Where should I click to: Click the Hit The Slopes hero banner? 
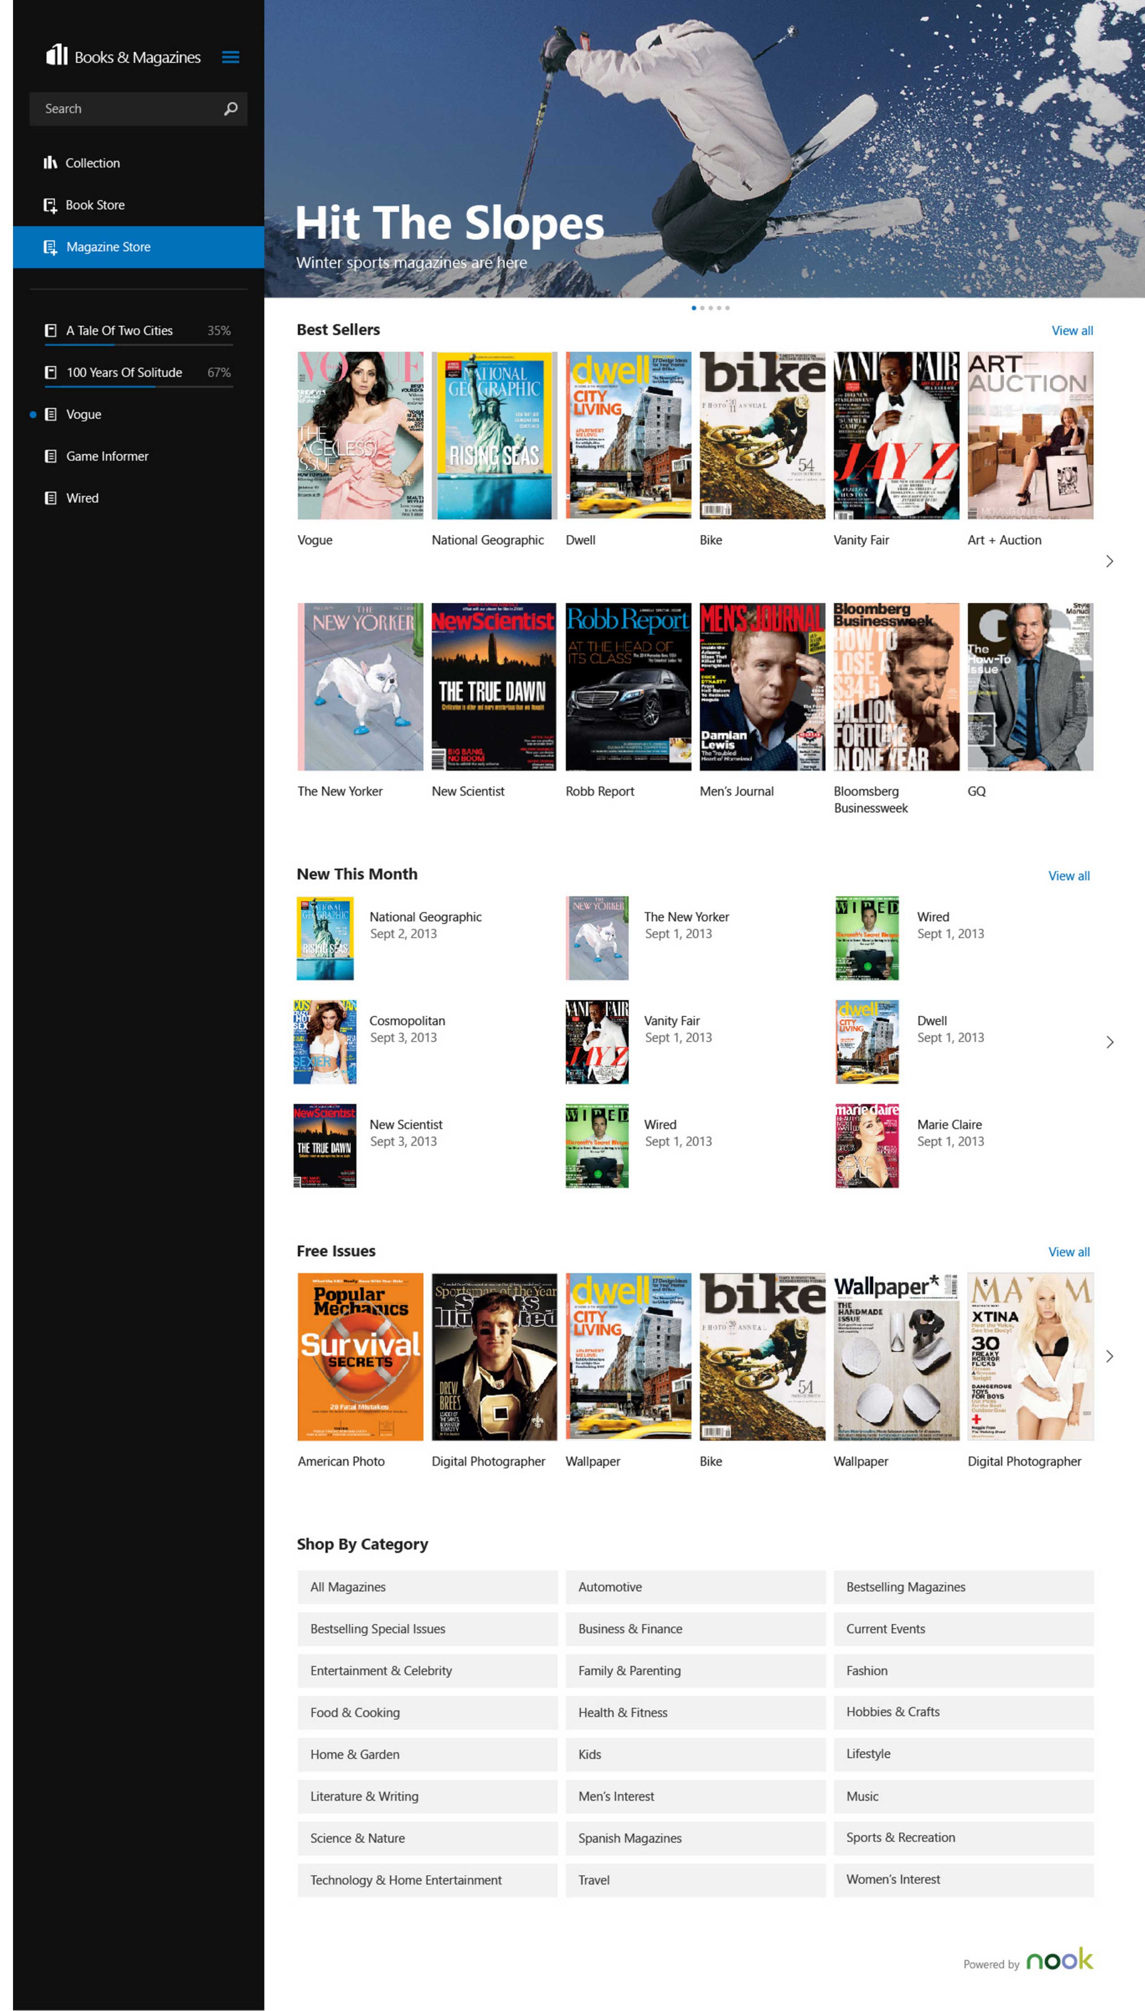704,149
